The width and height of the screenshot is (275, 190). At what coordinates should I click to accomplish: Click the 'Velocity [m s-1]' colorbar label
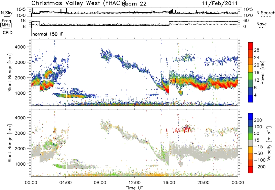tap(269, 143)
